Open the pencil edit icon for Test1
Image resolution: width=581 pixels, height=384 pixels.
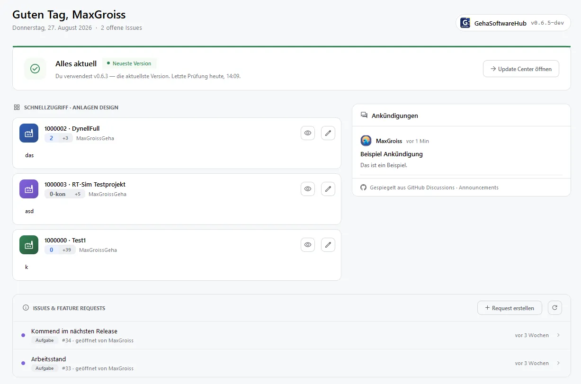click(x=328, y=245)
